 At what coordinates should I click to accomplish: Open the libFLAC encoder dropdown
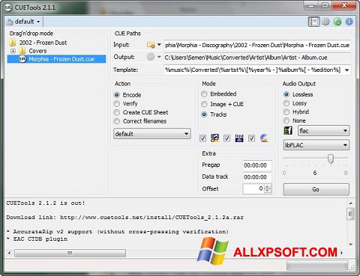point(316,145)
